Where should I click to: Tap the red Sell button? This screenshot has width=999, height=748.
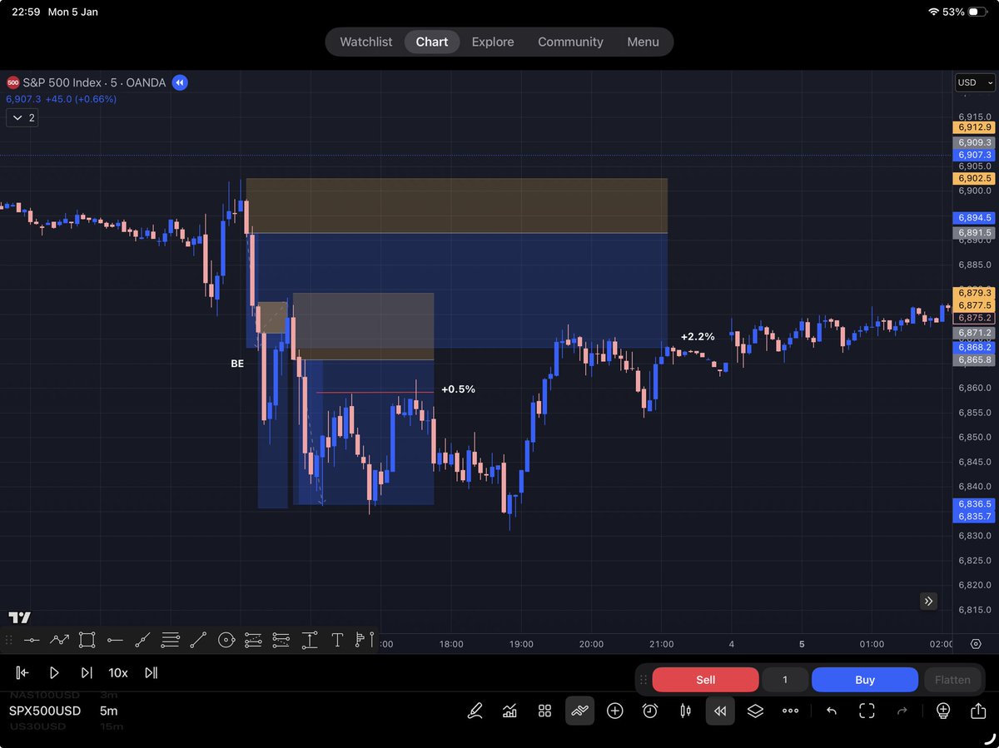tap(705, 680)
